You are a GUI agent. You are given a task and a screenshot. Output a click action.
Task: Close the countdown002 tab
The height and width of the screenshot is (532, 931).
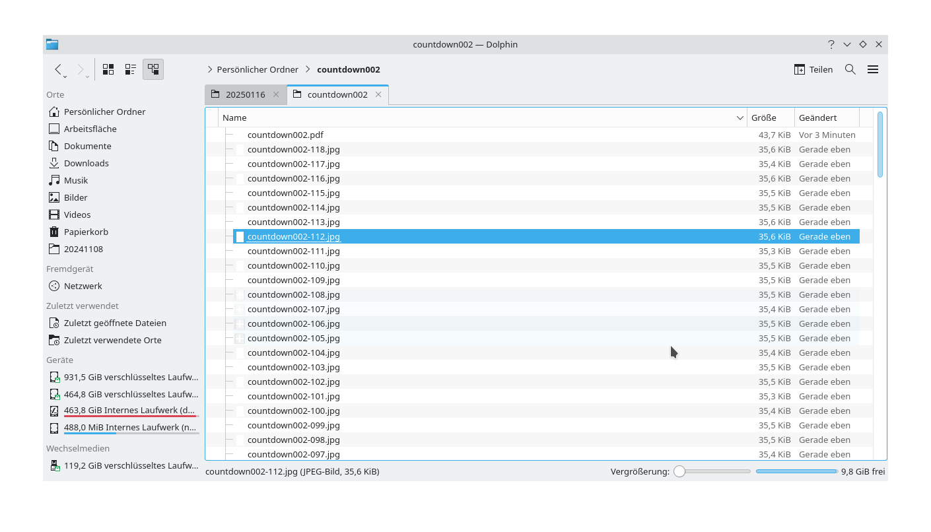pos(378,94)
